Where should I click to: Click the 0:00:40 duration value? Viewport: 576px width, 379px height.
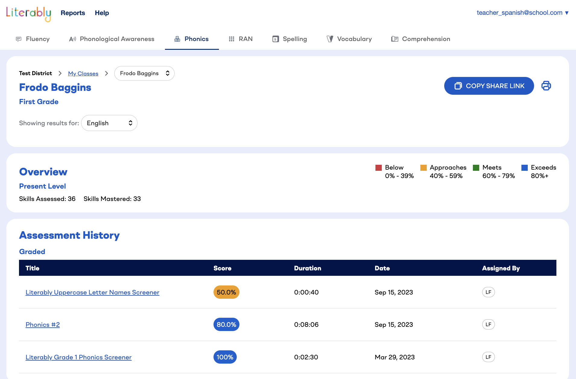tap(306, 292)
